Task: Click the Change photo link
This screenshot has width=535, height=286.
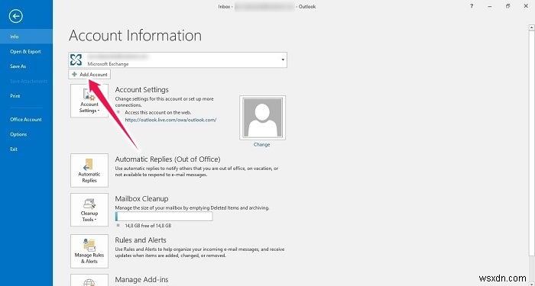Action: pos(261,144)
